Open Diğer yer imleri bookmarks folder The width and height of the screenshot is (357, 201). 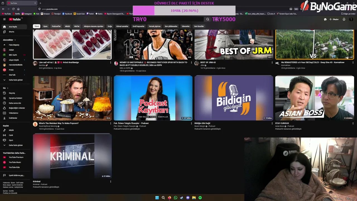click(x=348, y=14)
